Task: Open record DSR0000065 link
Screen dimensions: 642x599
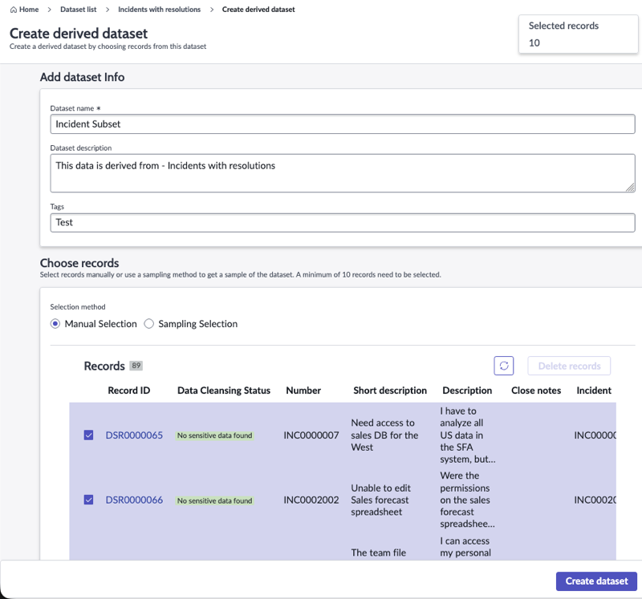Action: [x=134, y=435]
